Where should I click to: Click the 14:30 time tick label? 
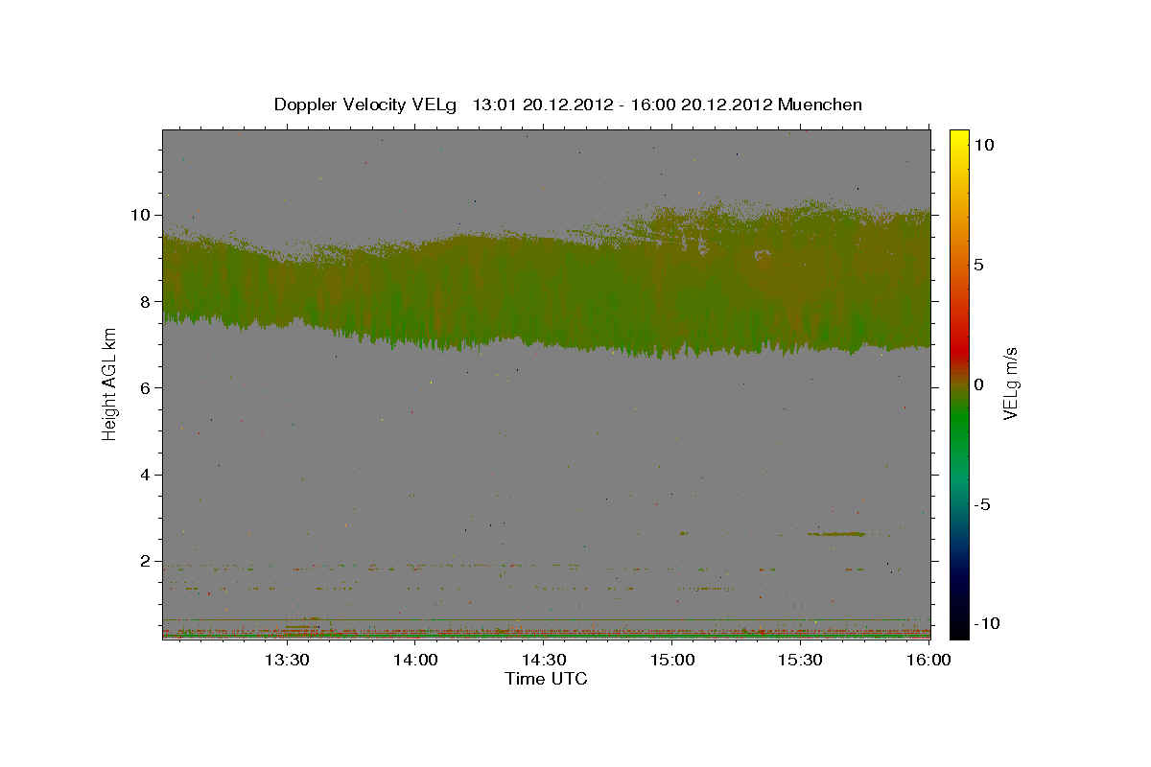tap(543, 661)
